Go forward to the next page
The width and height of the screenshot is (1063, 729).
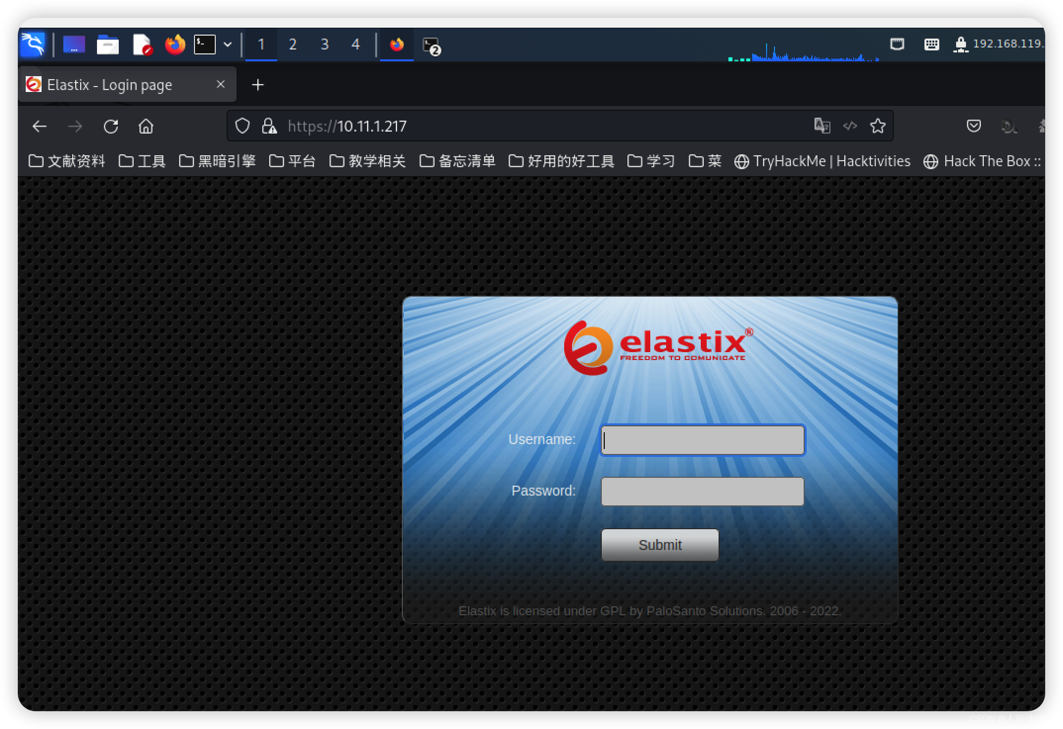pyautogui.click(x=75, y=127)
